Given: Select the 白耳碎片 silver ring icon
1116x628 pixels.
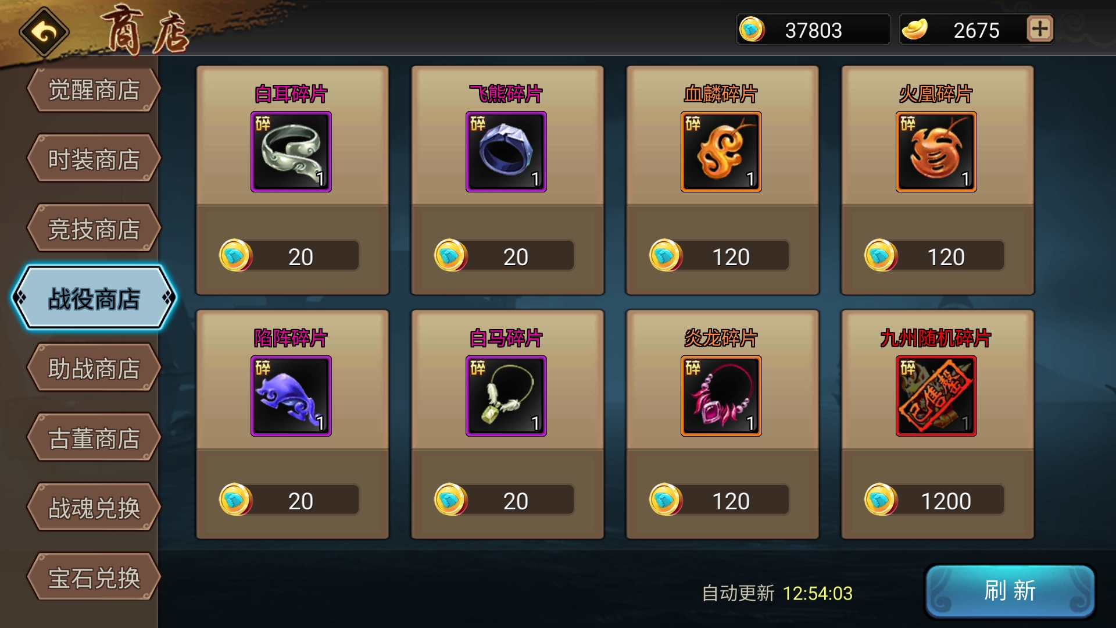Looking at the screenshot, I should click(x=291, y=152).
